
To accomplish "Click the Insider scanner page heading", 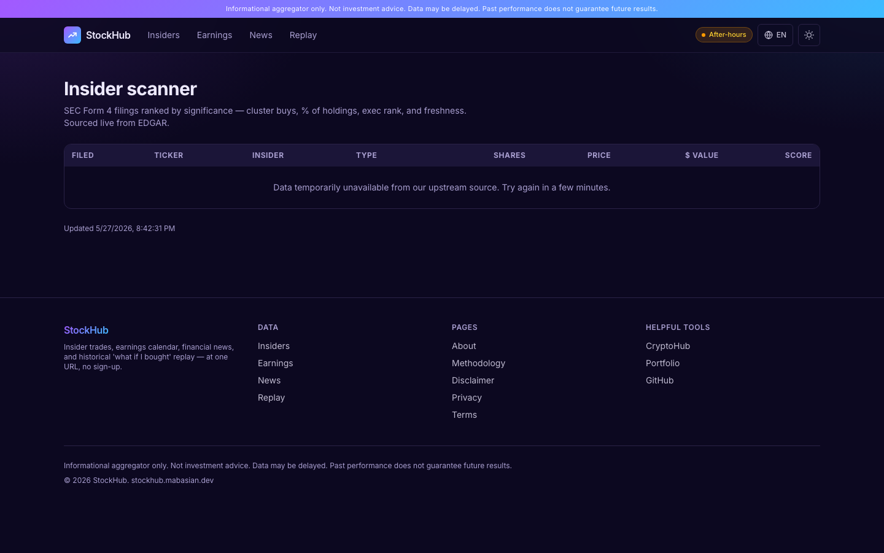I will (130, 89).
